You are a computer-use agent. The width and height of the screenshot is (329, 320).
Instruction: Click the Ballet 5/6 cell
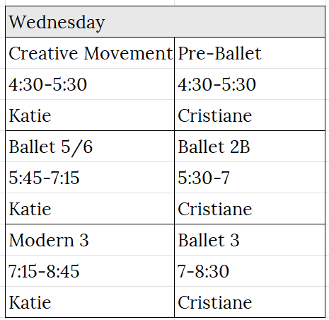coord(90,147)
